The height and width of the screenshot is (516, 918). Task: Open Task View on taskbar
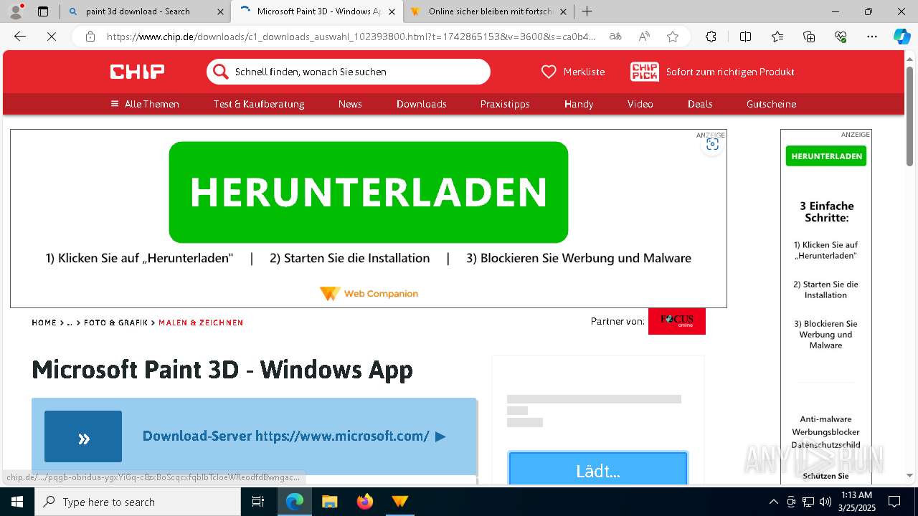258,502
